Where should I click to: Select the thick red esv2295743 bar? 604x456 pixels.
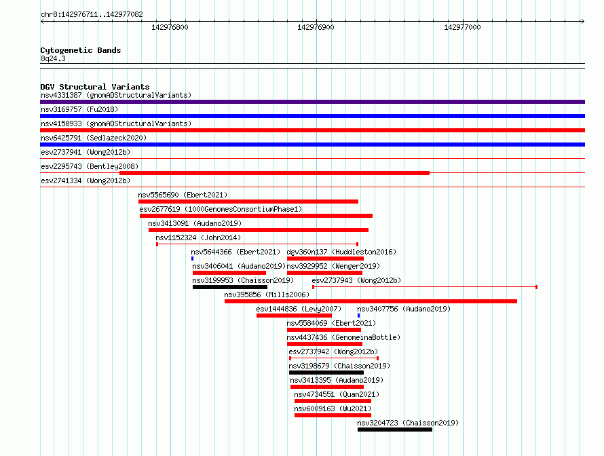(x=274, y=173)
